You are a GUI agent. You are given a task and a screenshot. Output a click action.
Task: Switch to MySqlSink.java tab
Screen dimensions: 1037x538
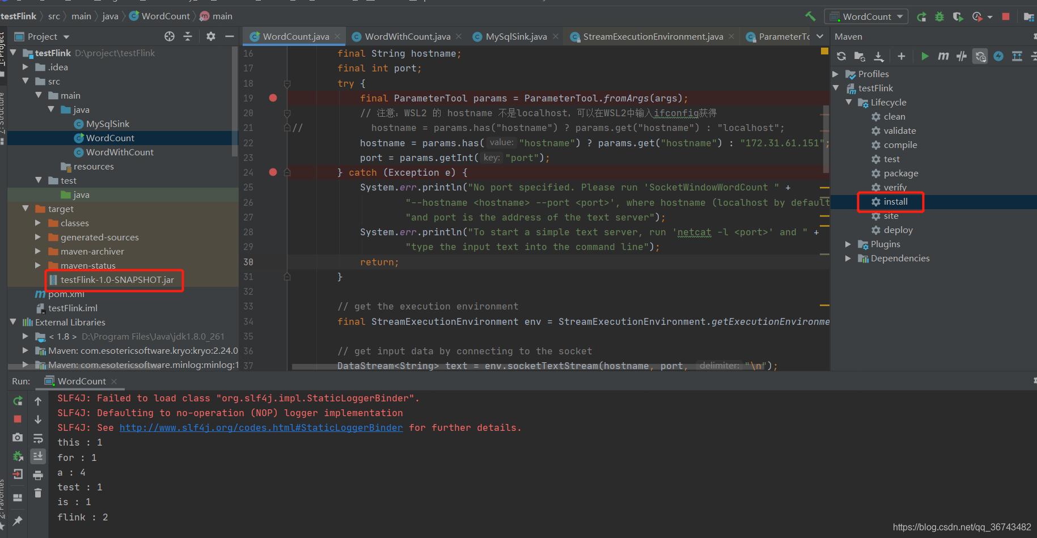coord(515,36)
